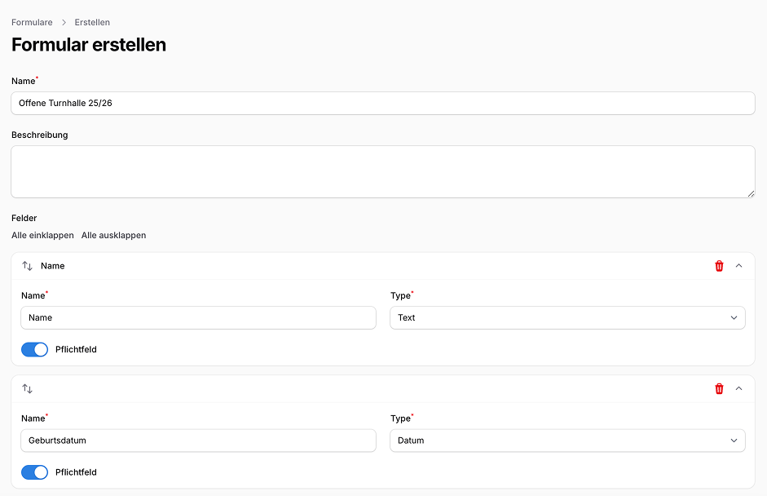Viewport: 767px width, 496px height.
Task: Collapse the Name field card via chevron
Action: [739, 265]
